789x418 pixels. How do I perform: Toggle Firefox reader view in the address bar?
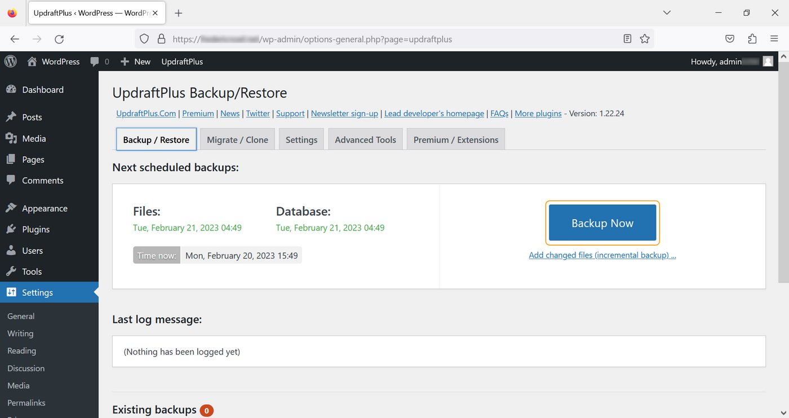627,39
